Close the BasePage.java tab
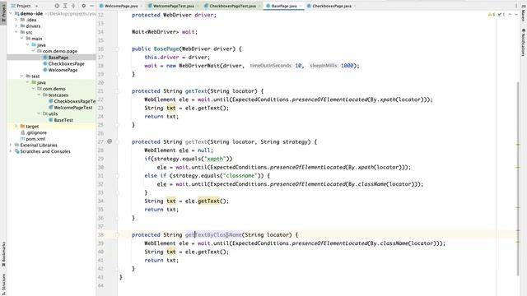The image size is (527, 296). click(301, 6)
